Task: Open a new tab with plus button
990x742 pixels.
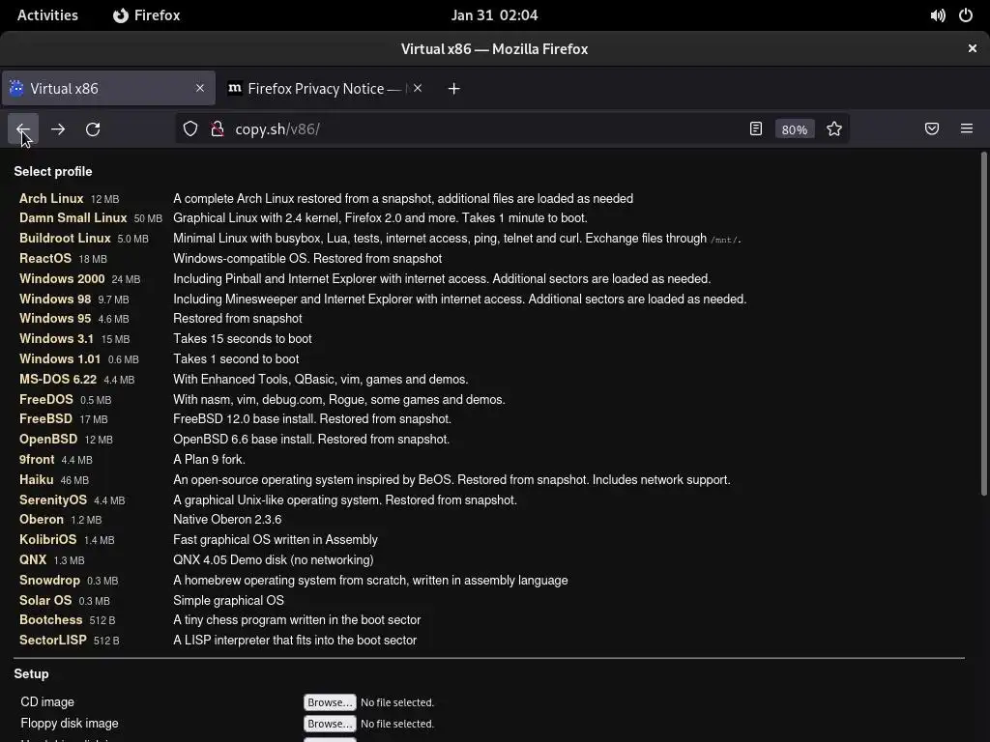Action: click(454, 89)
